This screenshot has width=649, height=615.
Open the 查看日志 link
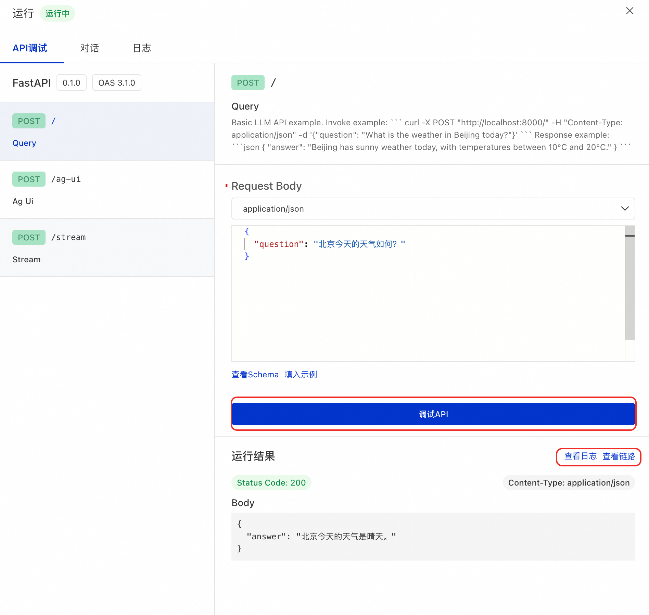click(580, 456)
